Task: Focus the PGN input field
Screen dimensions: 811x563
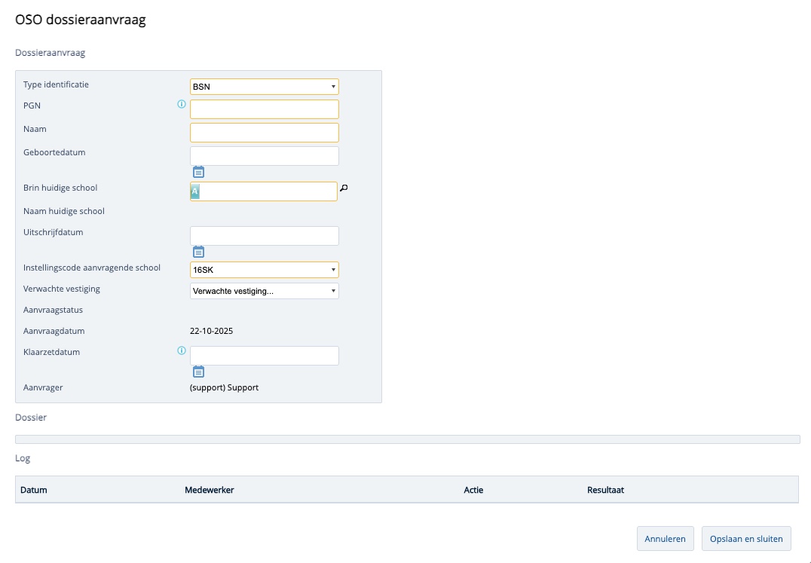Action: tap(264, 109)
